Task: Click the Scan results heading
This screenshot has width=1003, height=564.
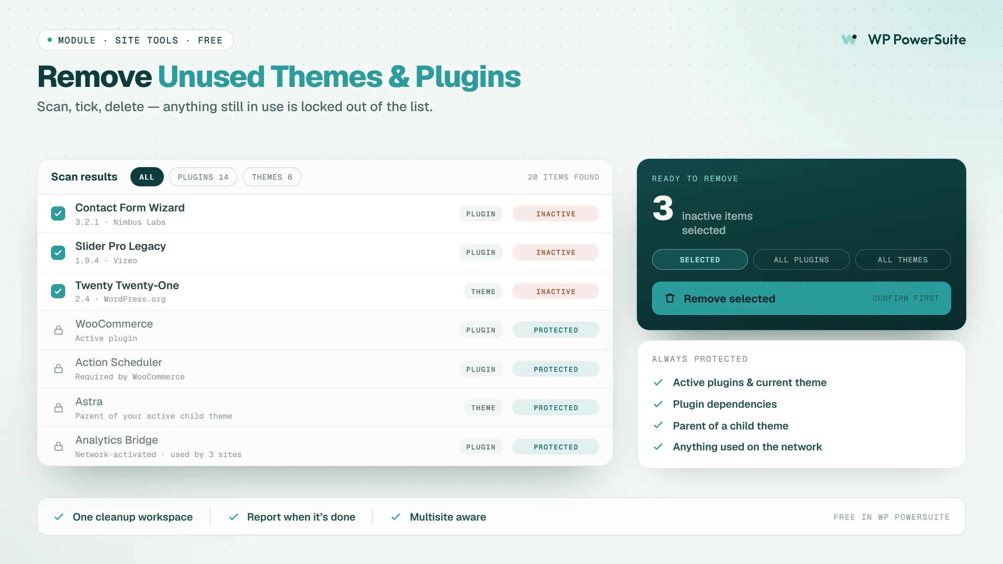Action: pos(84,177)
